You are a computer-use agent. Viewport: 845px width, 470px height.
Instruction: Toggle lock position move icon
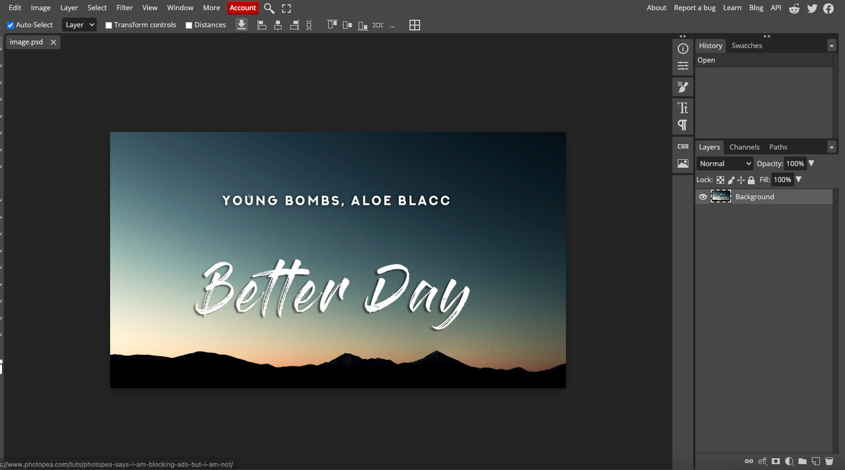(741, 180)
